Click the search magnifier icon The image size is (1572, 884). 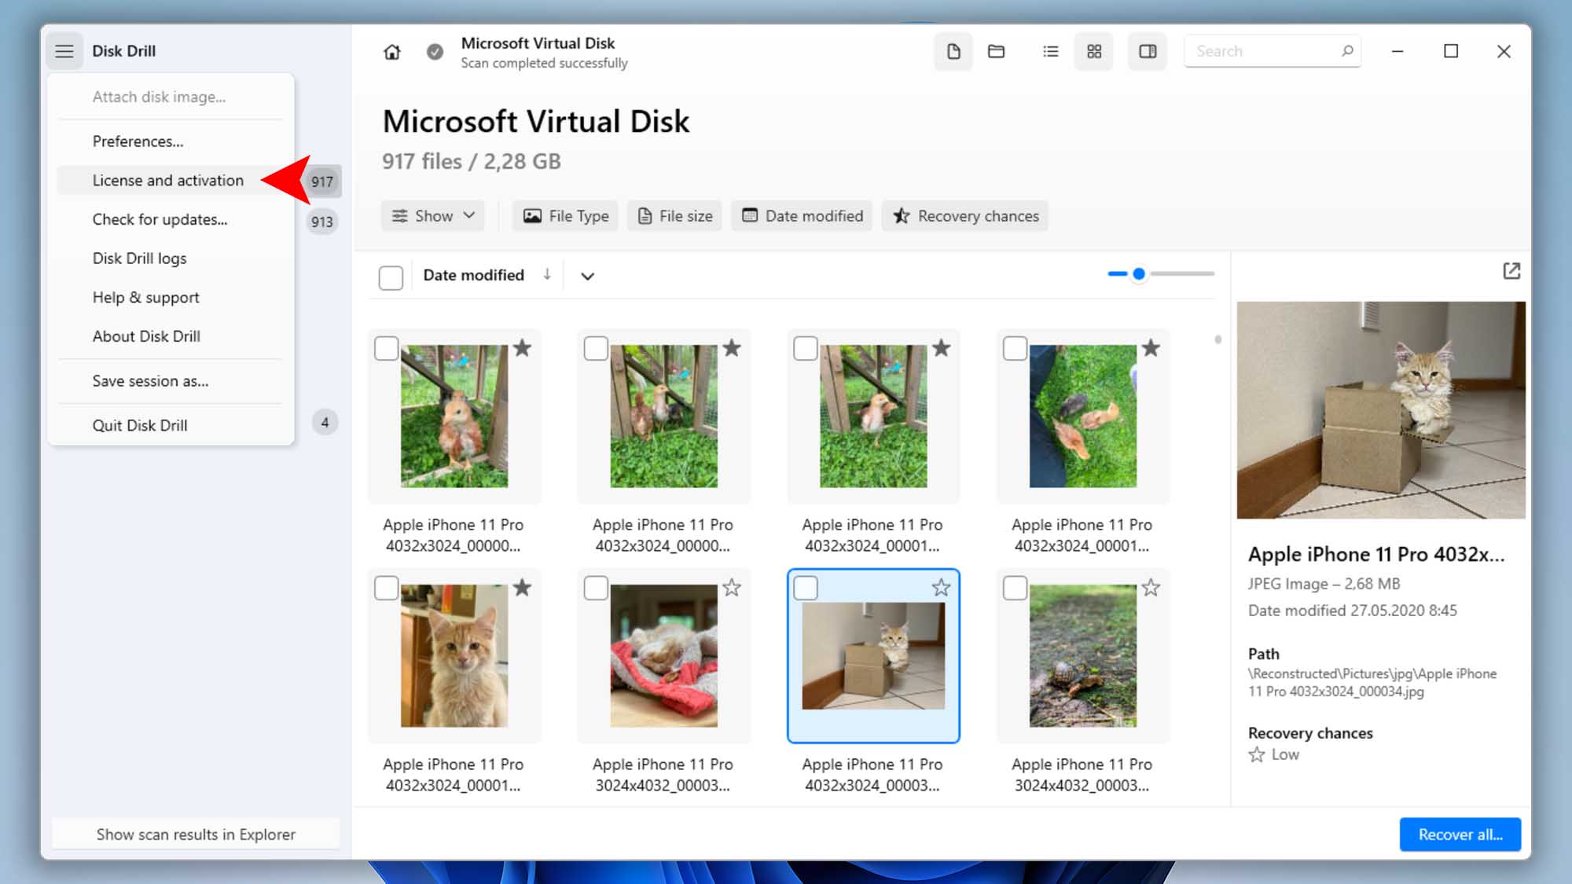[1347, 51]
